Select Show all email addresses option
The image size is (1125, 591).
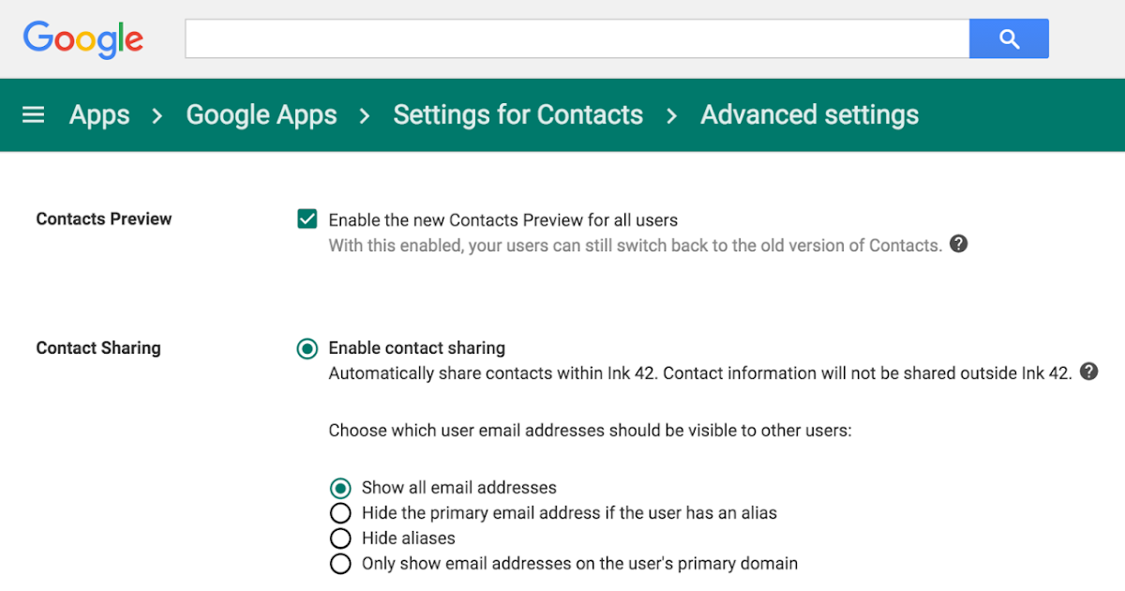340,488
